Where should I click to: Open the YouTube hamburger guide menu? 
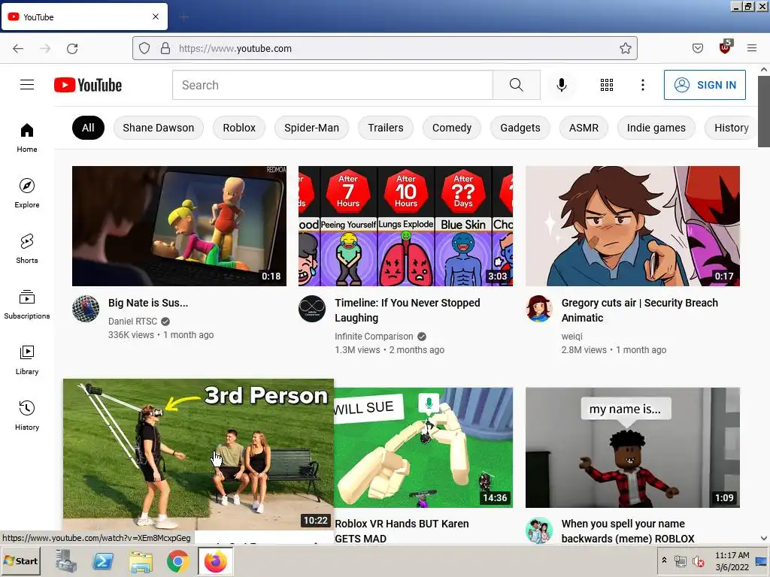pos(27,85)
